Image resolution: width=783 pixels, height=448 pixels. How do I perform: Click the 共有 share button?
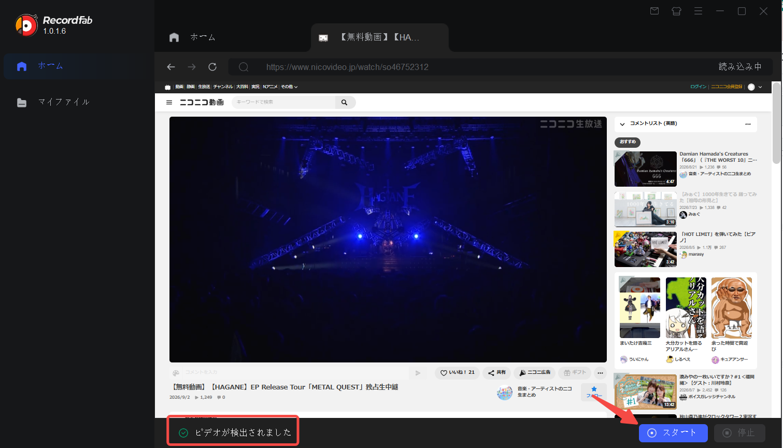click(x=496, y=373)
